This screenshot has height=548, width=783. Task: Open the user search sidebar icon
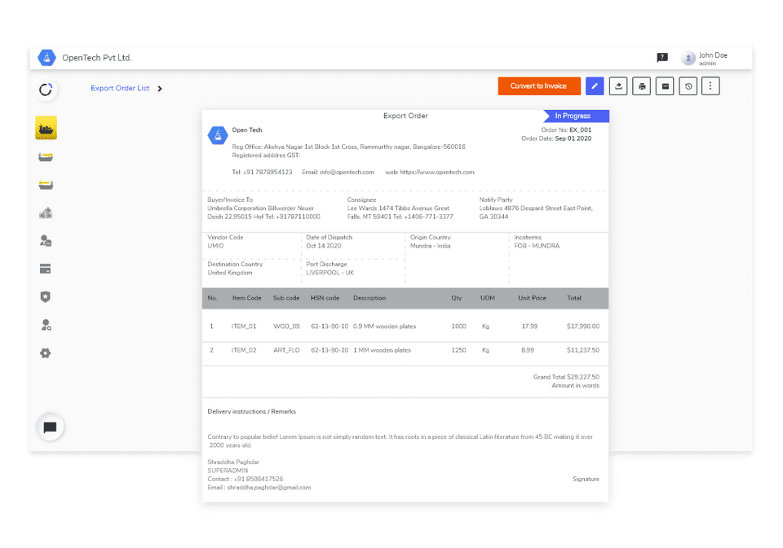tap(46, 325)
